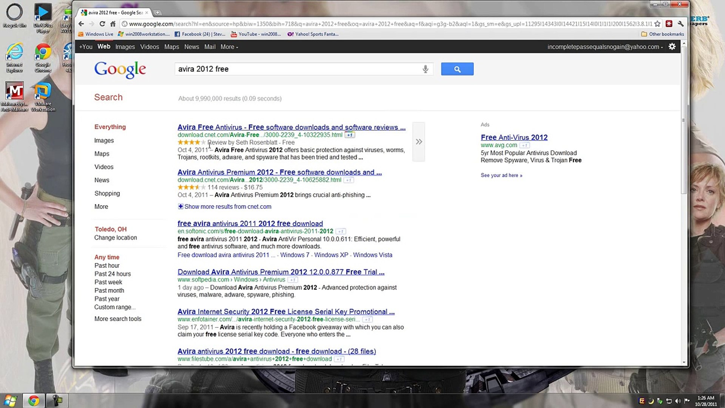Open Chrome wrench menu icon

point(681,24)
